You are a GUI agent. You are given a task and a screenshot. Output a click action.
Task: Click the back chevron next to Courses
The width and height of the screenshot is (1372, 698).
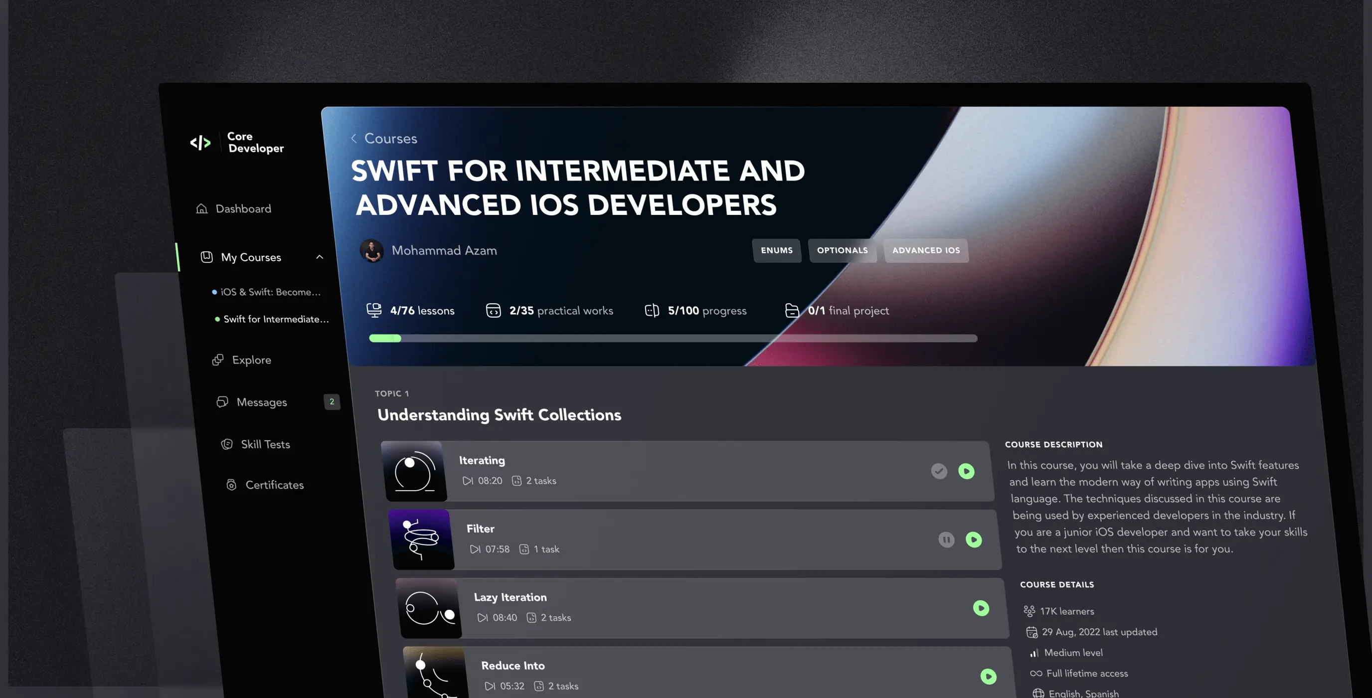click(353, 138)
